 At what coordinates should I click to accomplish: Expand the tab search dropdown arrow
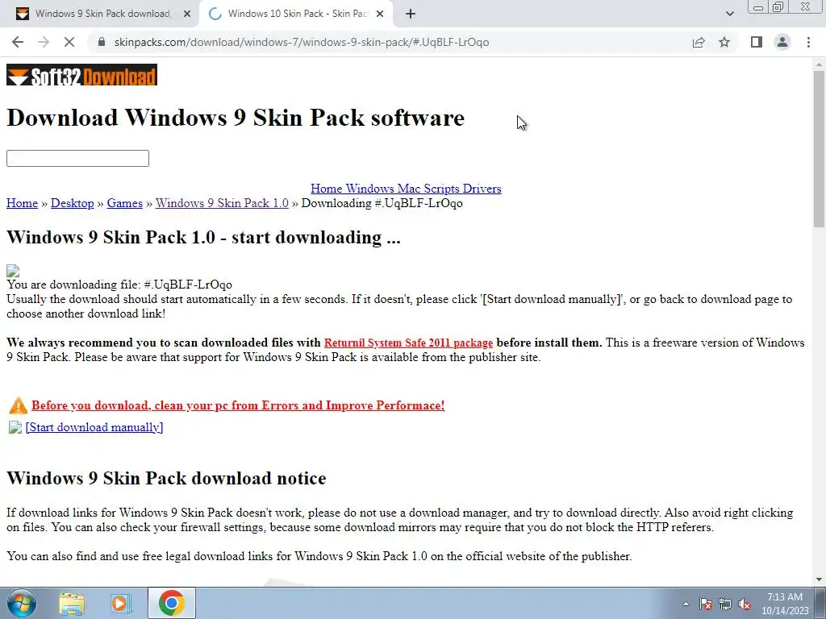point(729,14)
